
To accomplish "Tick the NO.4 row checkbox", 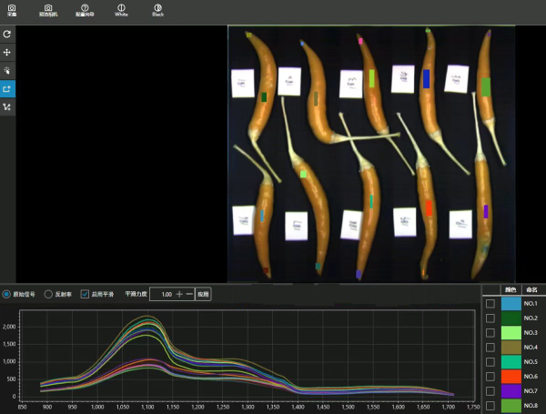I will pyautogui.click(x=490, y=348).
